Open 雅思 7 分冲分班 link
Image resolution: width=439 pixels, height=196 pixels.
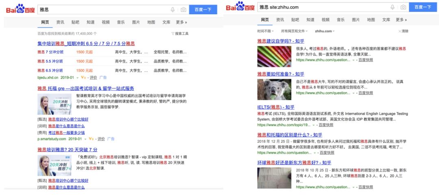pos(50,52)
